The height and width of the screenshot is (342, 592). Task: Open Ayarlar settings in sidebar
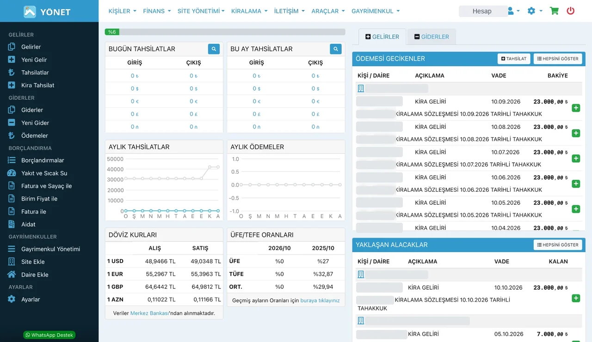(31, 299)
